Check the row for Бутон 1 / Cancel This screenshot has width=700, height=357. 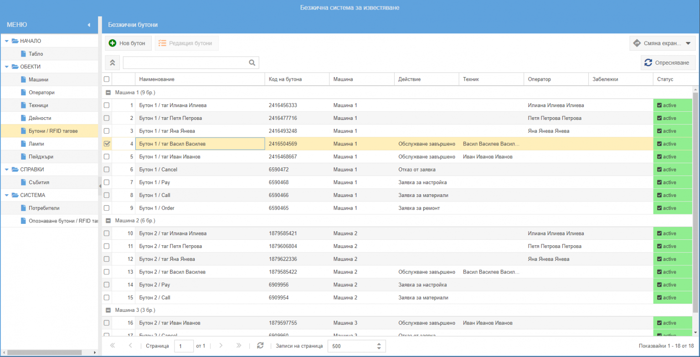(x=107, y=170)
